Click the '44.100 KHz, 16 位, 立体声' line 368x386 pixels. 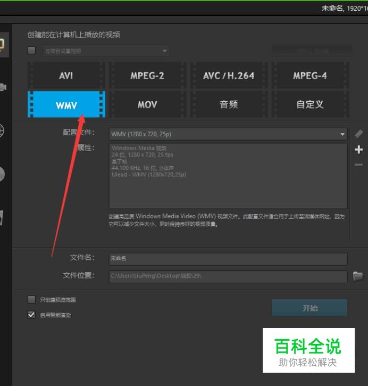click(x=143, y=168)
